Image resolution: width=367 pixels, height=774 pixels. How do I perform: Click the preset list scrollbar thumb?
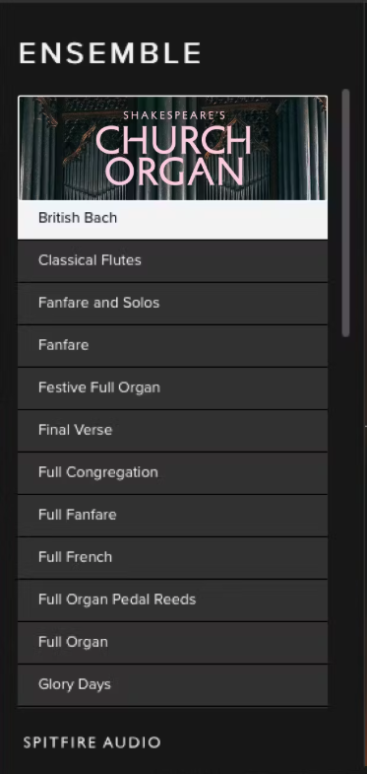(345, 213)
